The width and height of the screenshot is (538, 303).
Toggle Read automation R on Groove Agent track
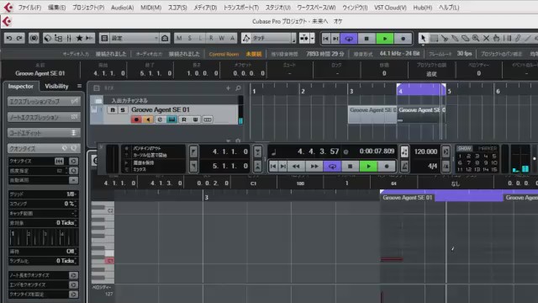(184, 120)
